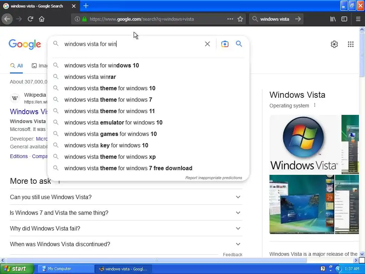This screenshot has width=365, height=274.
Task: Open Windows Vista logo image thumbnail
Action: [305, 144]
